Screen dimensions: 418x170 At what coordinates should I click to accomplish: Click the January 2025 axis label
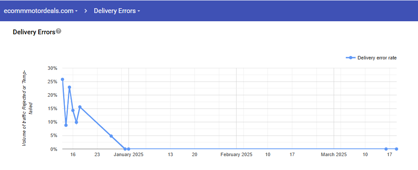click(x=128, y=154)
